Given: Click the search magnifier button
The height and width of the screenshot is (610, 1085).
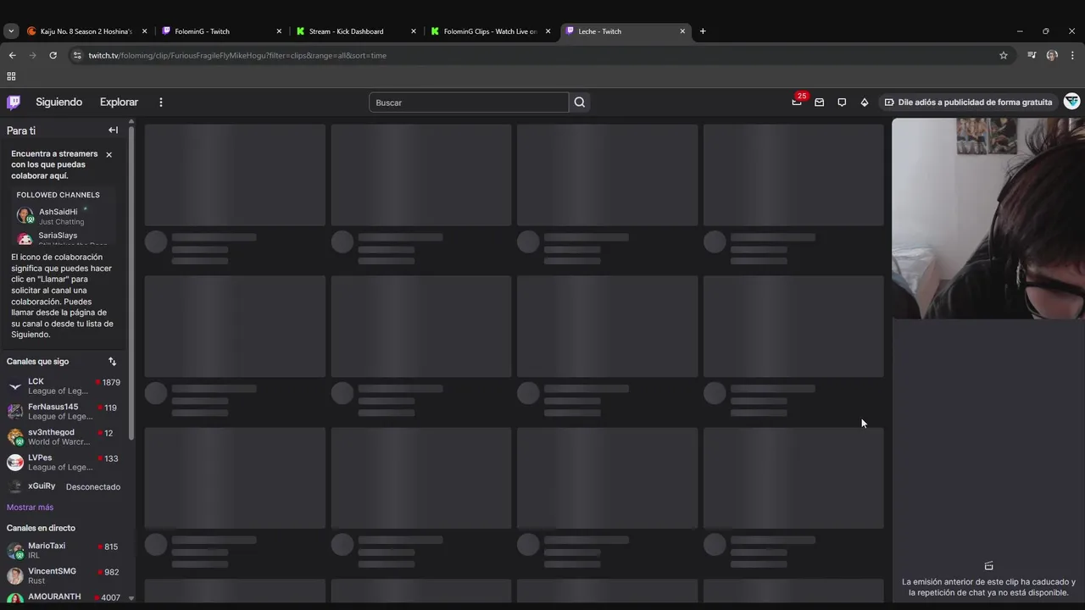Looking at the screenshot, I should pyautogui.click(x=580, y=103).
